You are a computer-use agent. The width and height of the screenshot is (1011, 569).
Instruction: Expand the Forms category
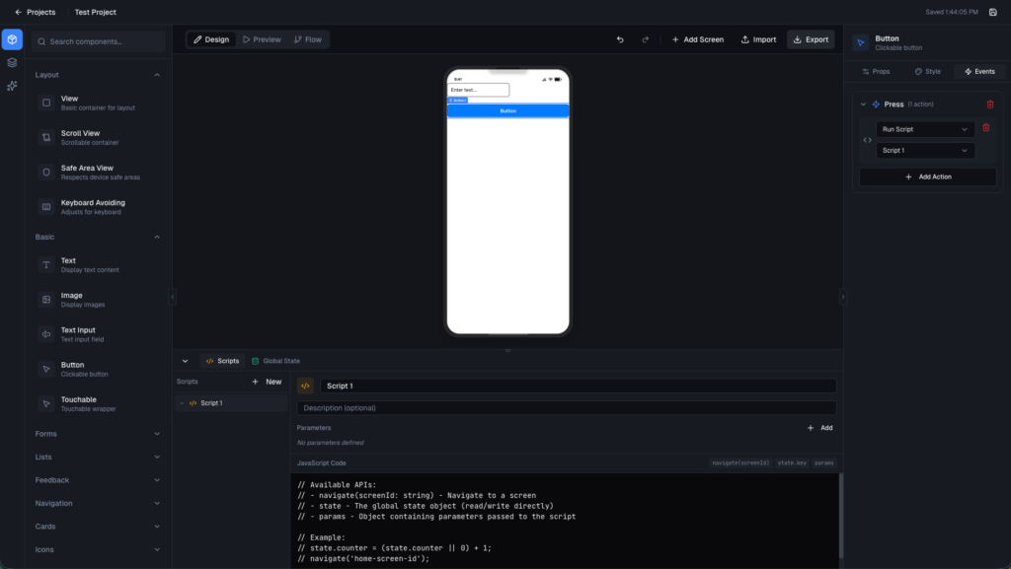pyautogui.click(x=157, y=434)
